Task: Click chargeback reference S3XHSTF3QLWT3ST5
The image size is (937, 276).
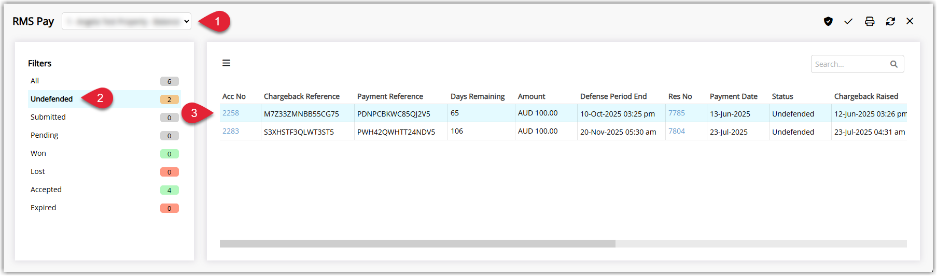Action: click(299, 132)
